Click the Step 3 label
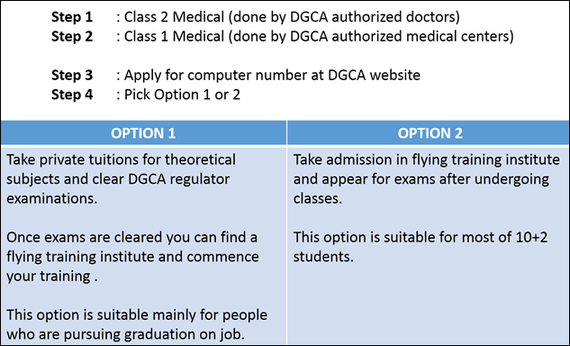This screenshot has width=570, height=346. tap(72, 75)
